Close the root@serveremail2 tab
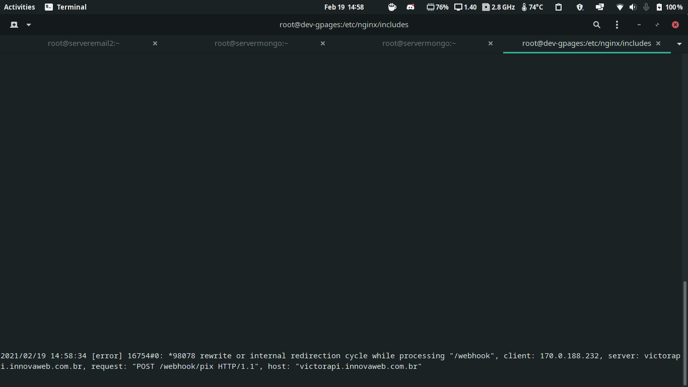Image resolution: width=688 pixels, height=387 pixels. [x=155, y=43]
